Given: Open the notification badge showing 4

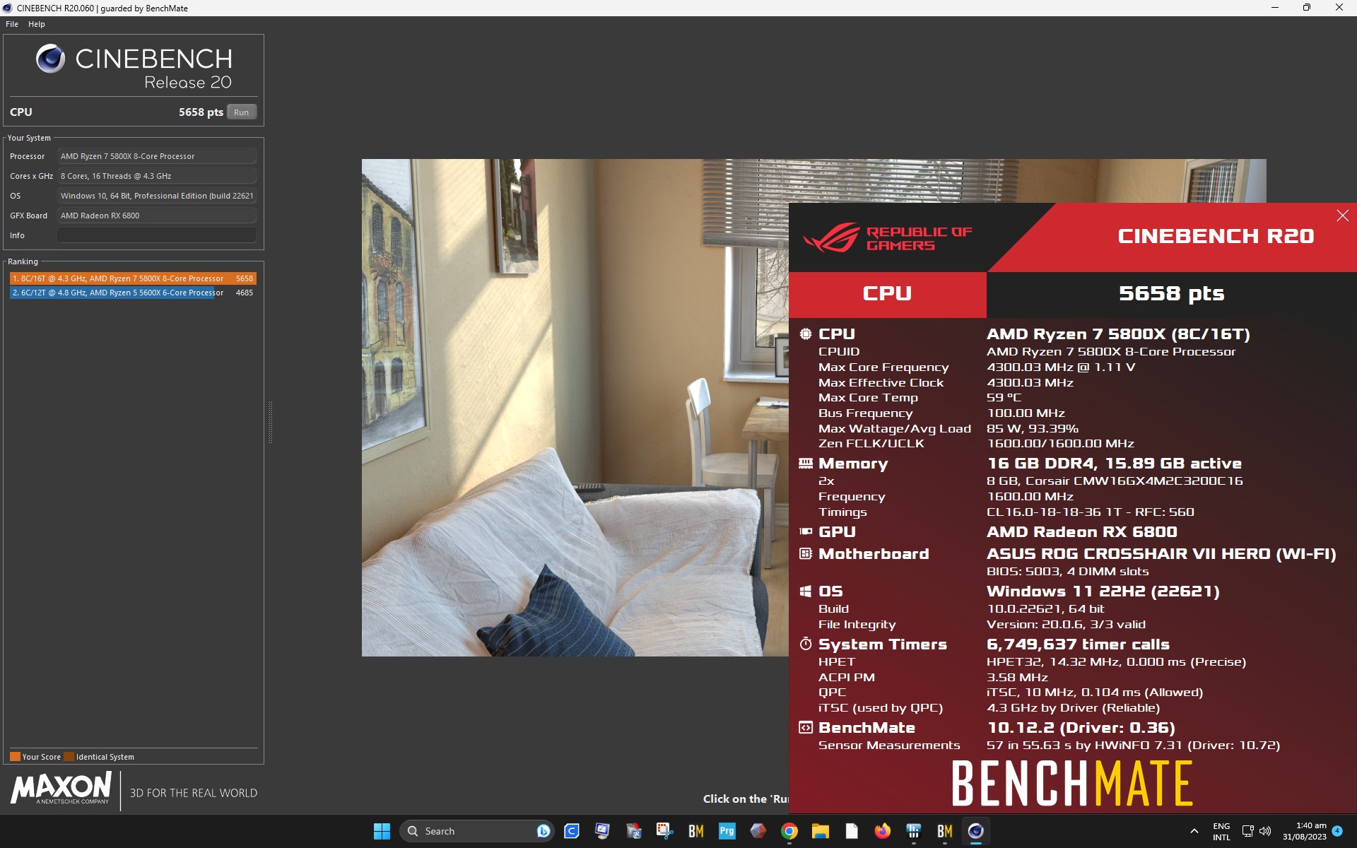Looking at the screenshot, I should [x=1337, y=831].
